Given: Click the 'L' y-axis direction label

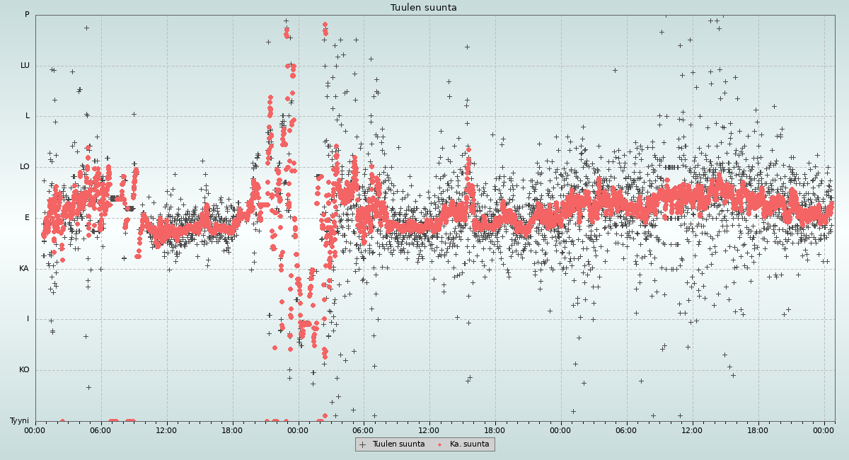Looking at the screenshot, I should (x=28, y=116).
